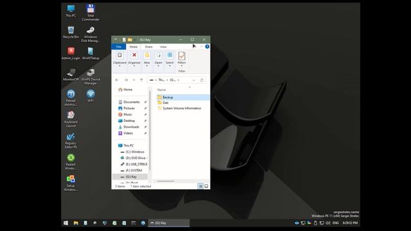Select the Dats folder

pyautogui.click(x=166, y=103)
